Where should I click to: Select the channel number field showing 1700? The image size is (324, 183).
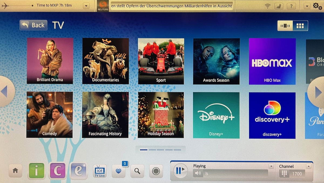tap(297, 174)
